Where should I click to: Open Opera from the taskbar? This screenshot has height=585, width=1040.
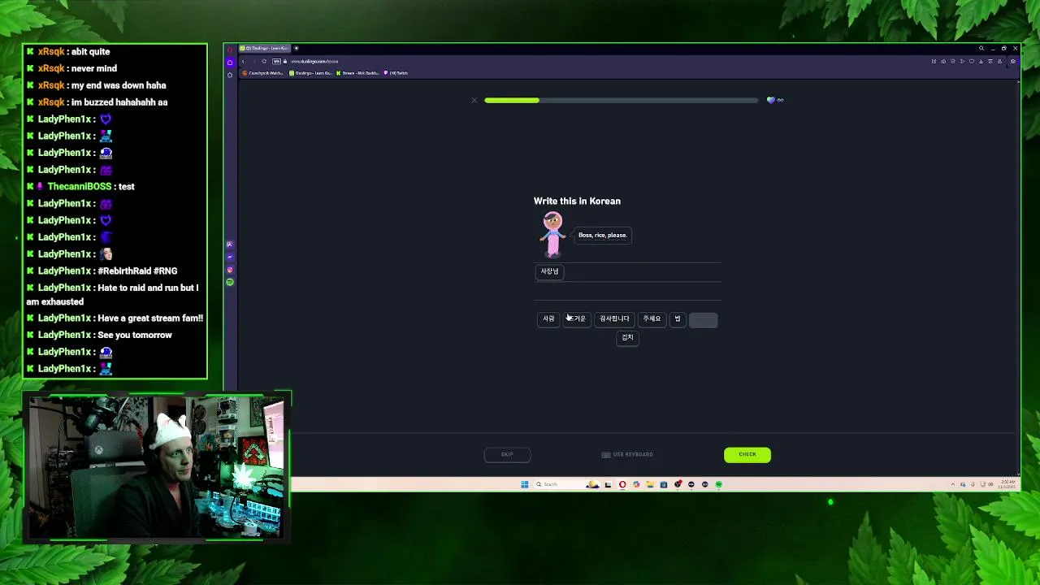[x=622, y=484]
